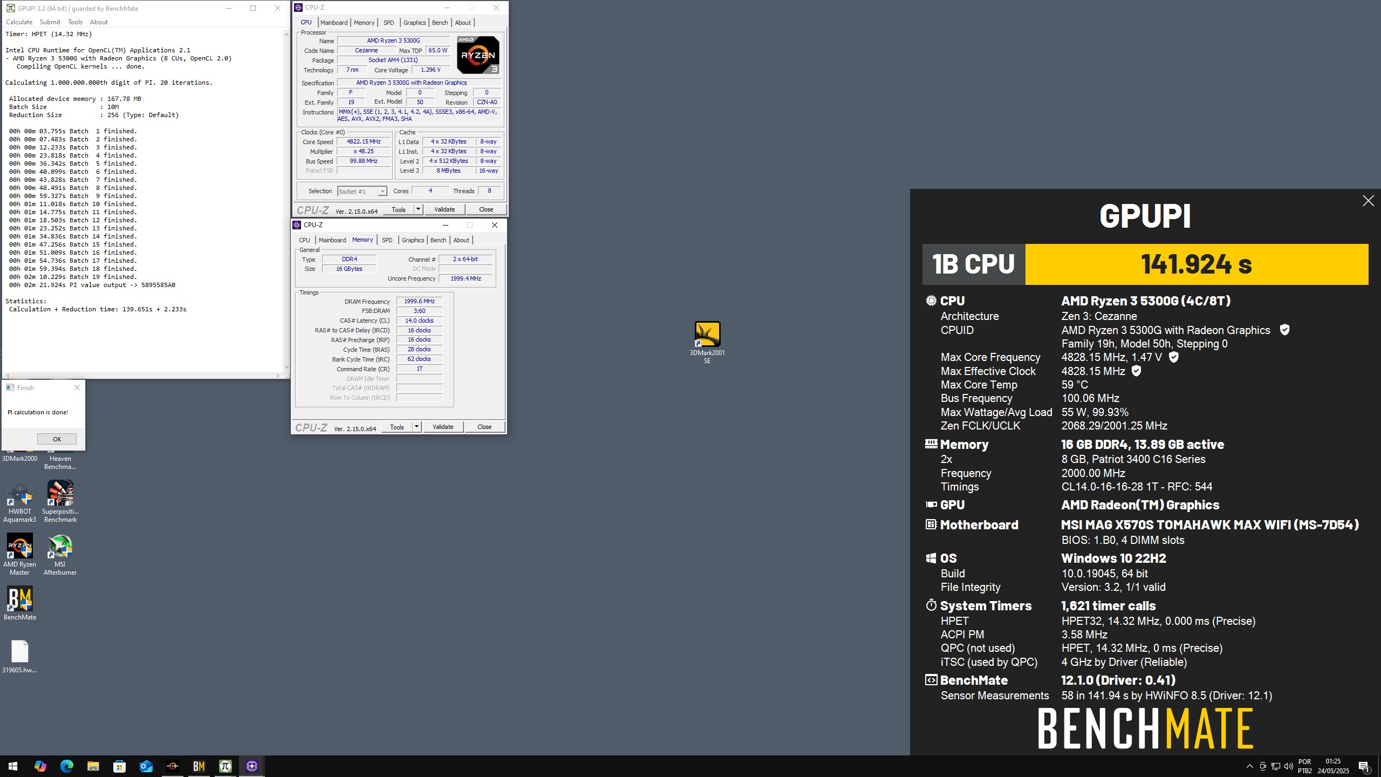Screen dimensions: 1381x777
Task: Open Copilot from the taskbar
Action: pos(40,766)
